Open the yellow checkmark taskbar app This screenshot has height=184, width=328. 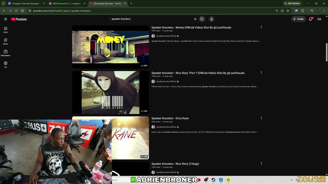coord(228,180)
